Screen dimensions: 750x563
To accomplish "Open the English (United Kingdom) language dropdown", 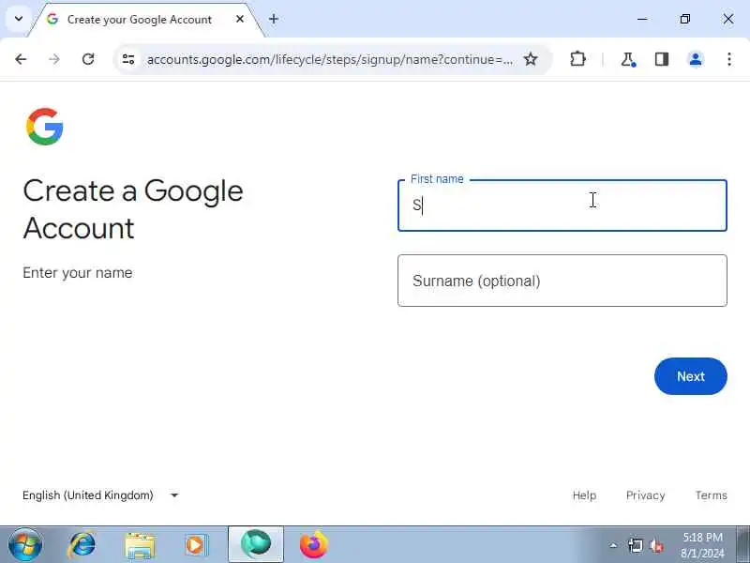I will pos(100,495).
